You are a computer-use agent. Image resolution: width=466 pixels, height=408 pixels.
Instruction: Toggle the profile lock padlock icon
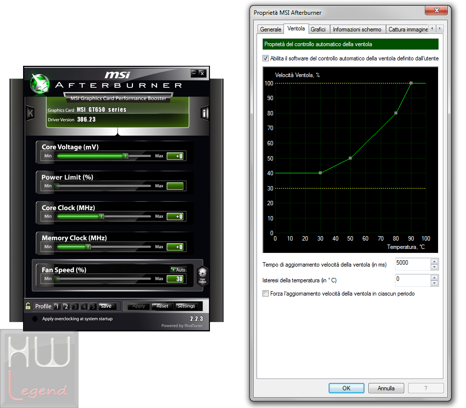pos(28,306)
